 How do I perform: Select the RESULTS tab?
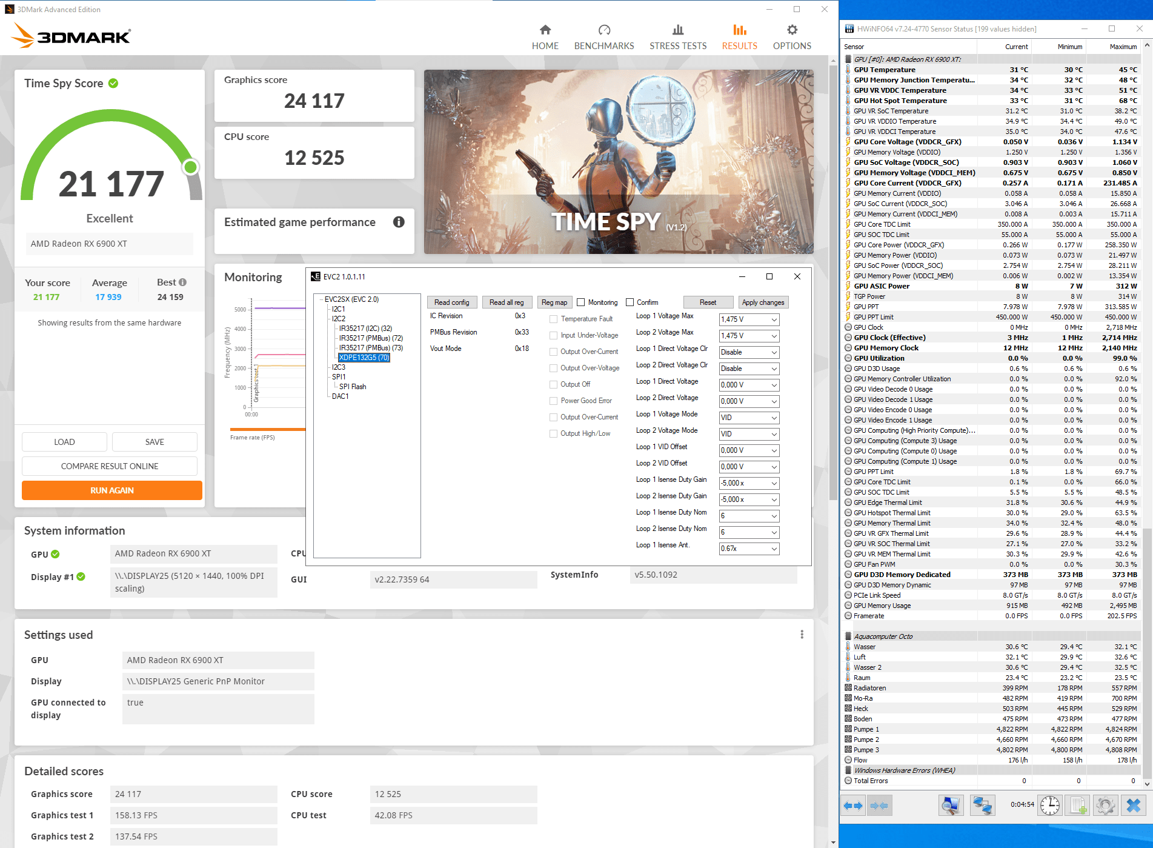coord(739,37)
